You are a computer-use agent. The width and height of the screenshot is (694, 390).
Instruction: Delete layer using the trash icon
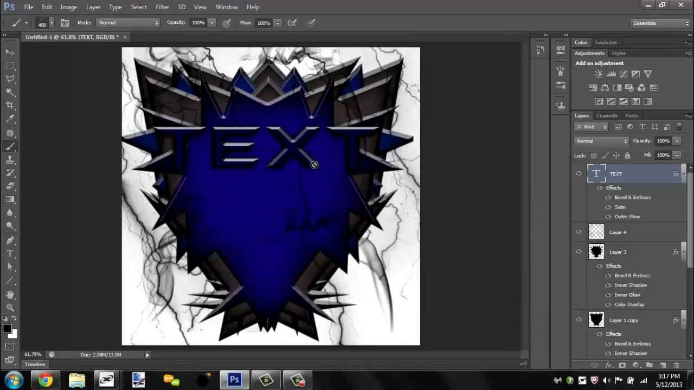(676, 366)
